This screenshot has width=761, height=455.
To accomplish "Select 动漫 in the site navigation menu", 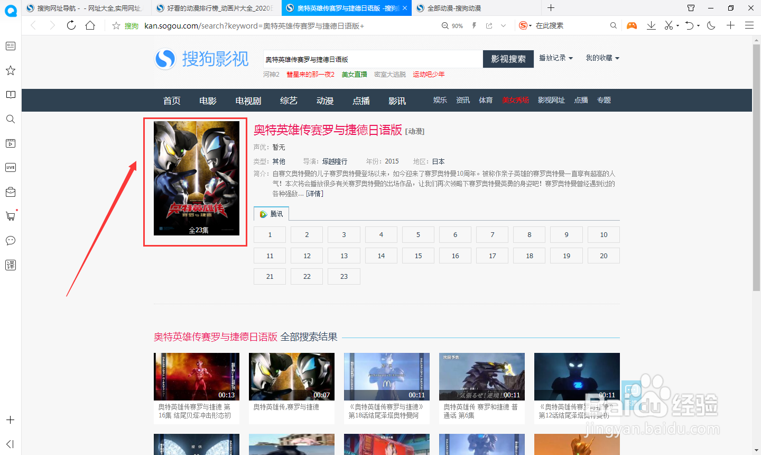I will point(324,100).
